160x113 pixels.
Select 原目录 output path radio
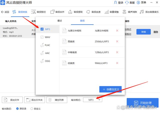click(x=21, y=109)
